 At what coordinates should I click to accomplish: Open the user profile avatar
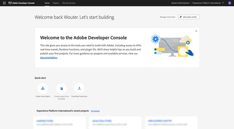point(230,3)
